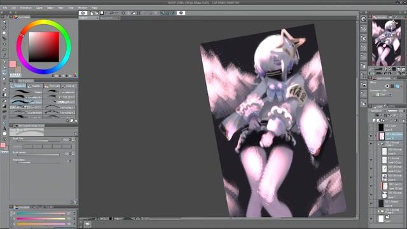Image resolution: width=407 pixels, height=229 pixels.
Task: Open the File menu
Action: pyautogui.click(x=5, y=8)
